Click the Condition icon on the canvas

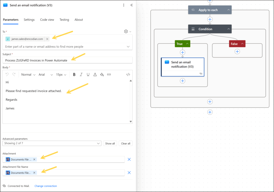tap(193, 29)
